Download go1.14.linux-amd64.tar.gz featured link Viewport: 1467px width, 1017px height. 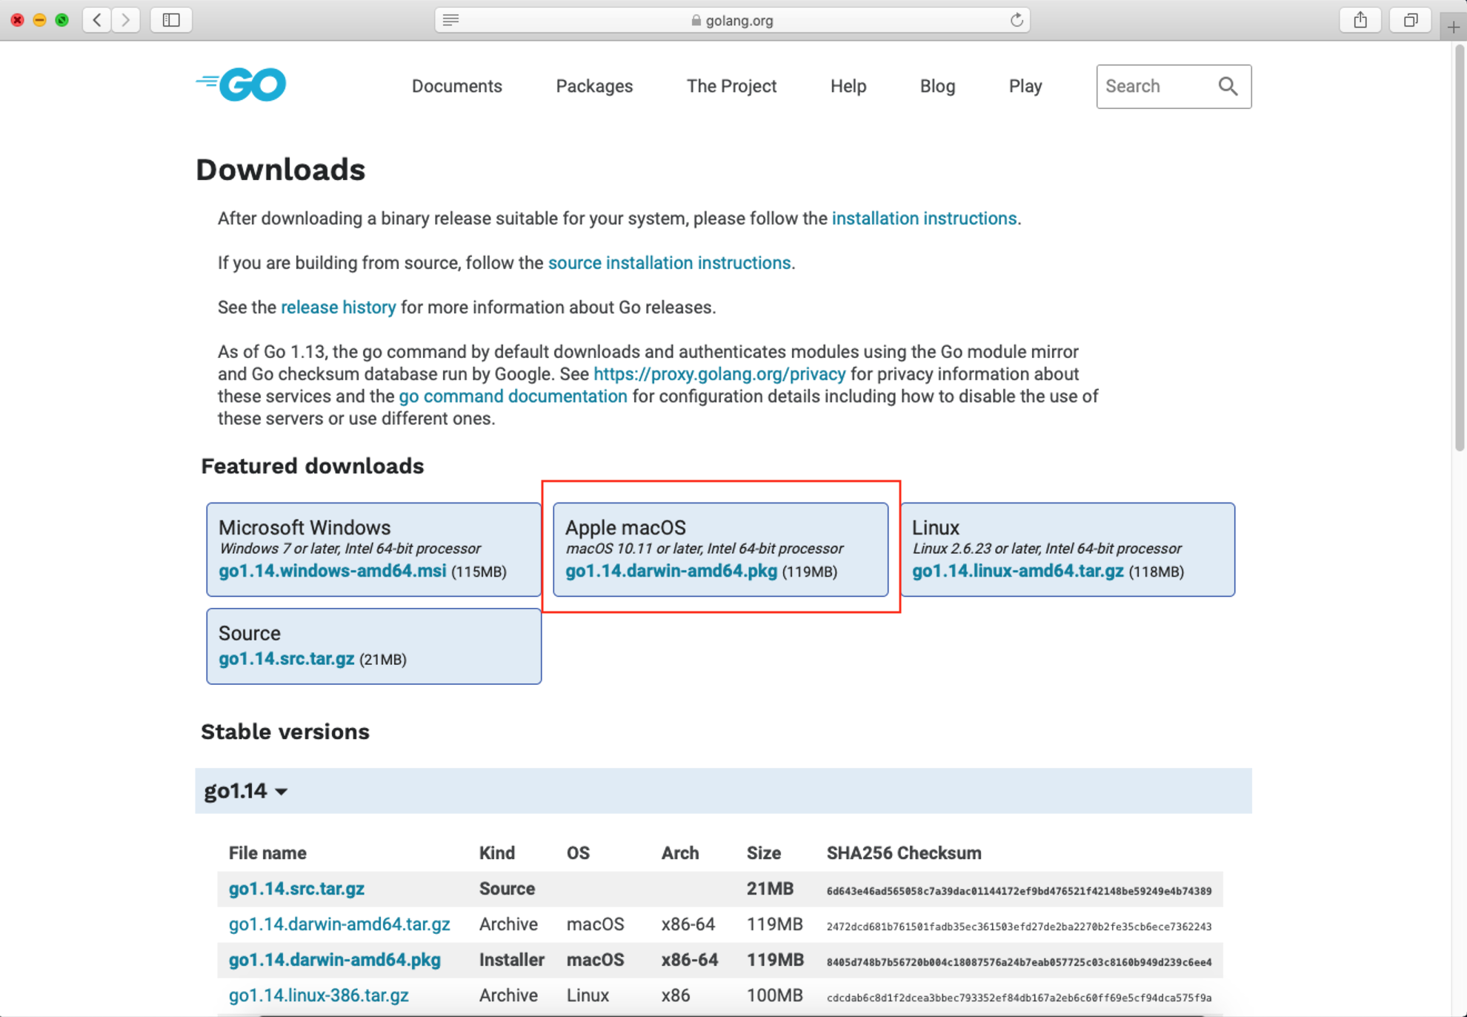(x=1018, y=571)
